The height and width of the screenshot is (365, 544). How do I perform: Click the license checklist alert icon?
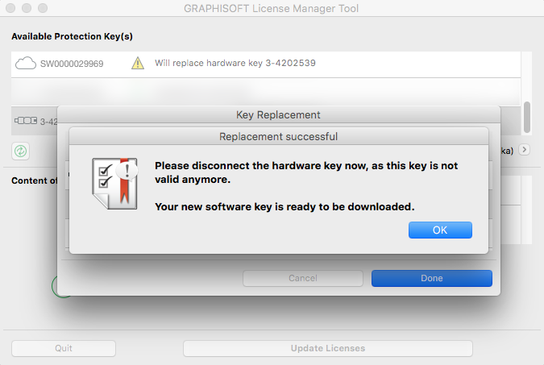tap(114, 183)
